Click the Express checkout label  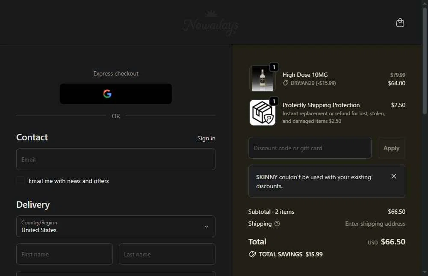(x=116, y=73)
